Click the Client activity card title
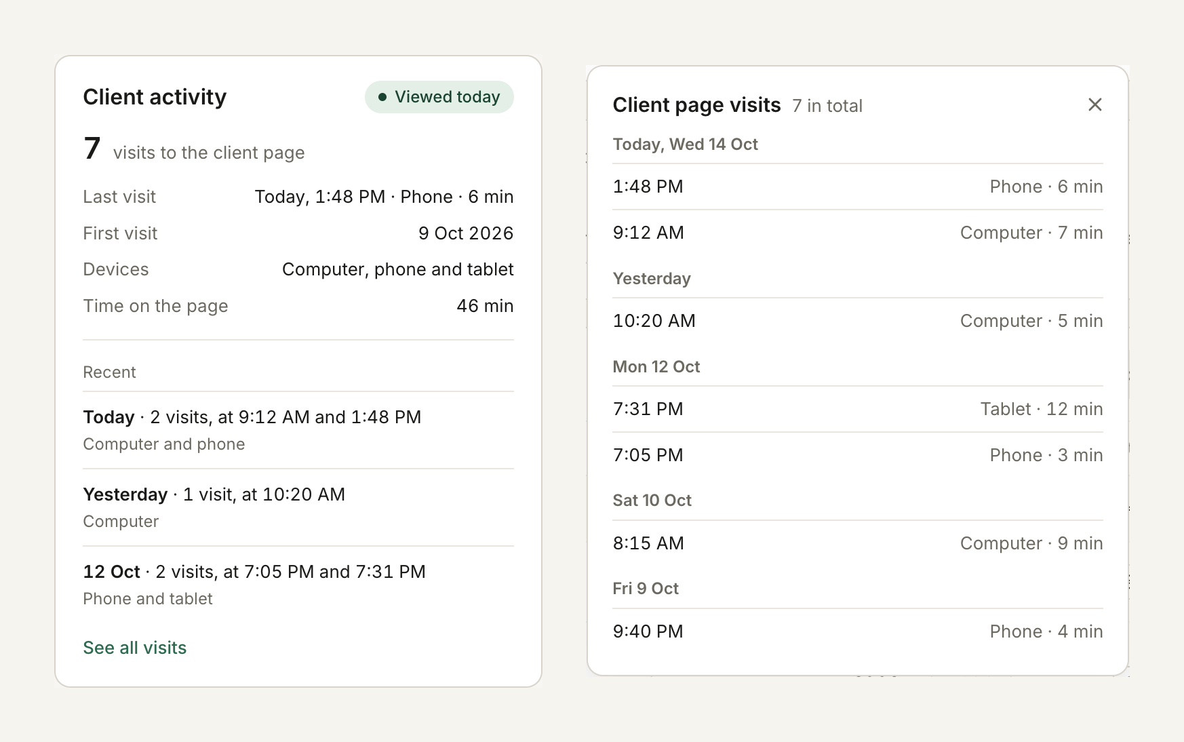Image resolution: width=1184 pixels, height=742 pixels. point(155,97)
